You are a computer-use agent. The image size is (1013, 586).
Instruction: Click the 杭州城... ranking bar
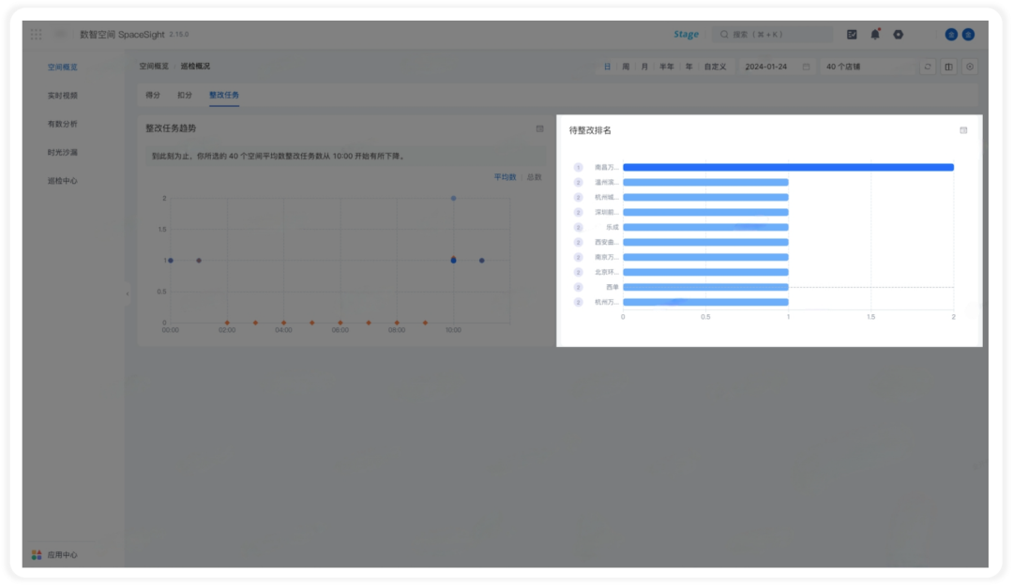[x=705, y=197]
